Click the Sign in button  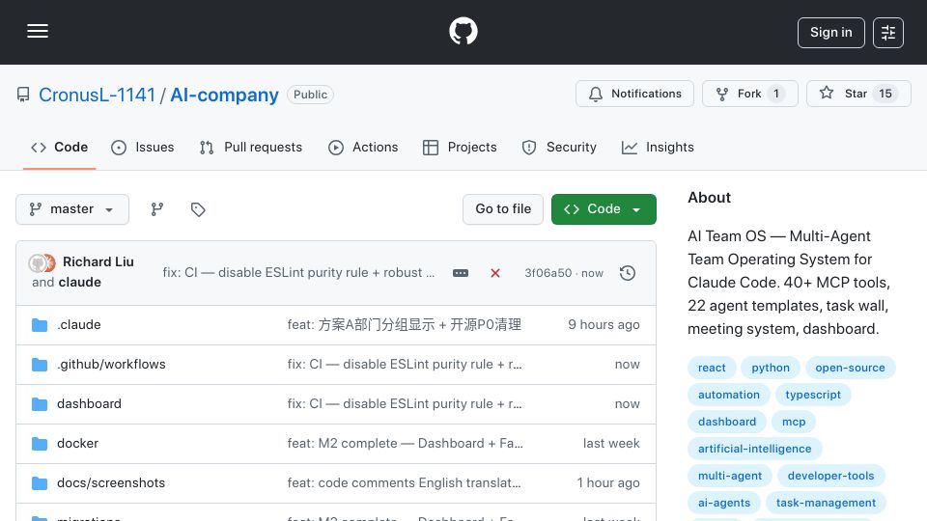830,33
